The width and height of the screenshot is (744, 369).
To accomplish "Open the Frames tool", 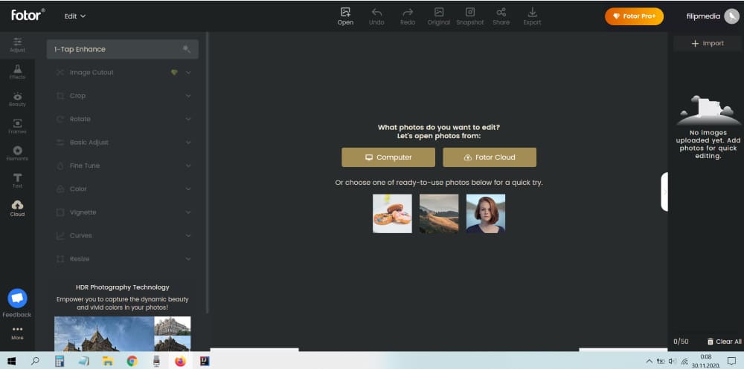I will [17, 126].
